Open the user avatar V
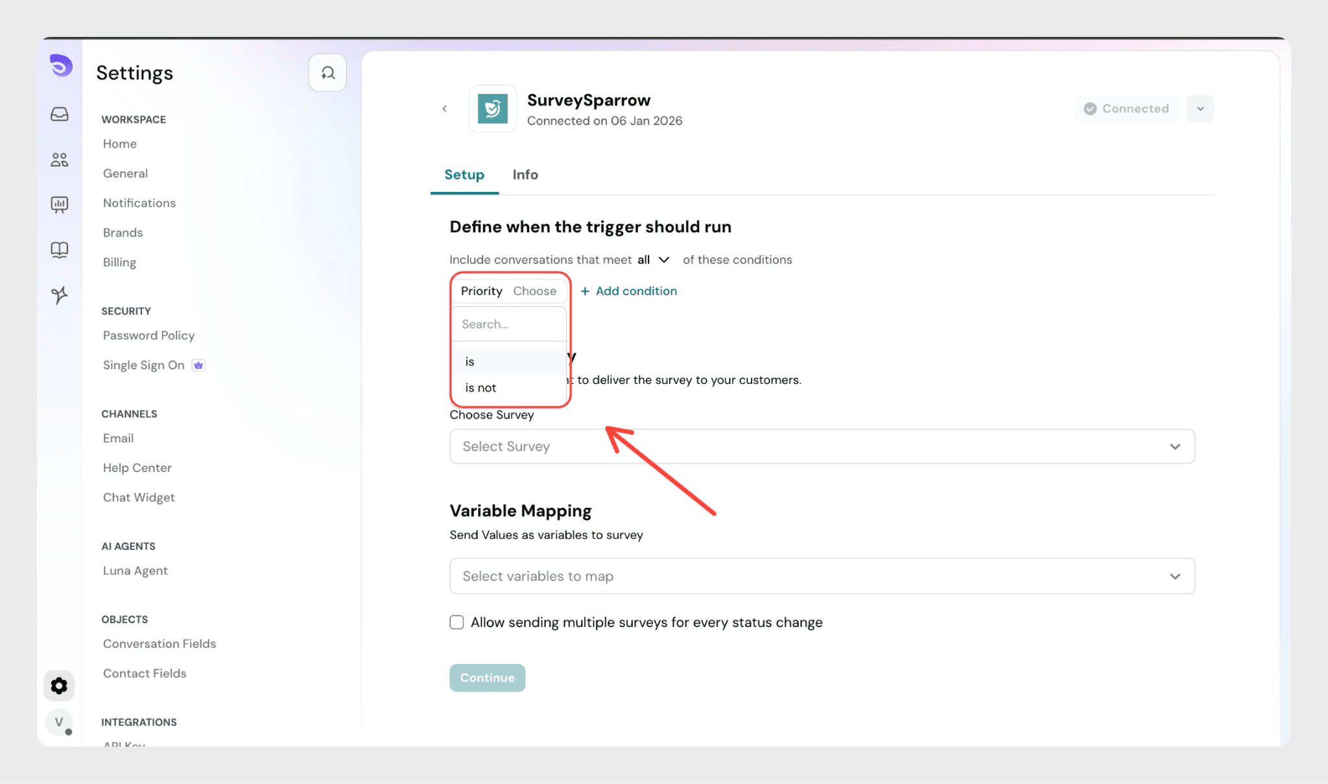 point(59,722)
